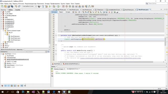This screenshot has width=168, height=94.
Task: Click the browser globe icon in toolbar
Action: (x=39, y=6)
